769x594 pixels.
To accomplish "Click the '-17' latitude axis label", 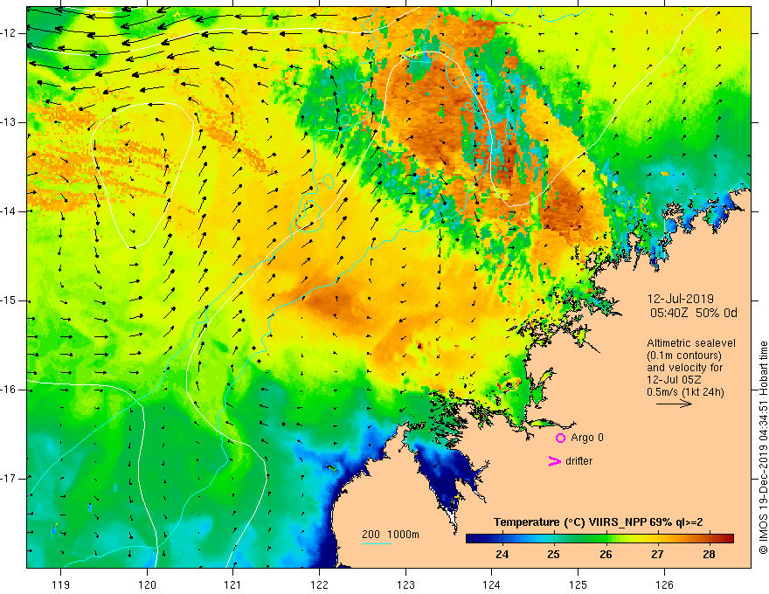I will point(10,479).
